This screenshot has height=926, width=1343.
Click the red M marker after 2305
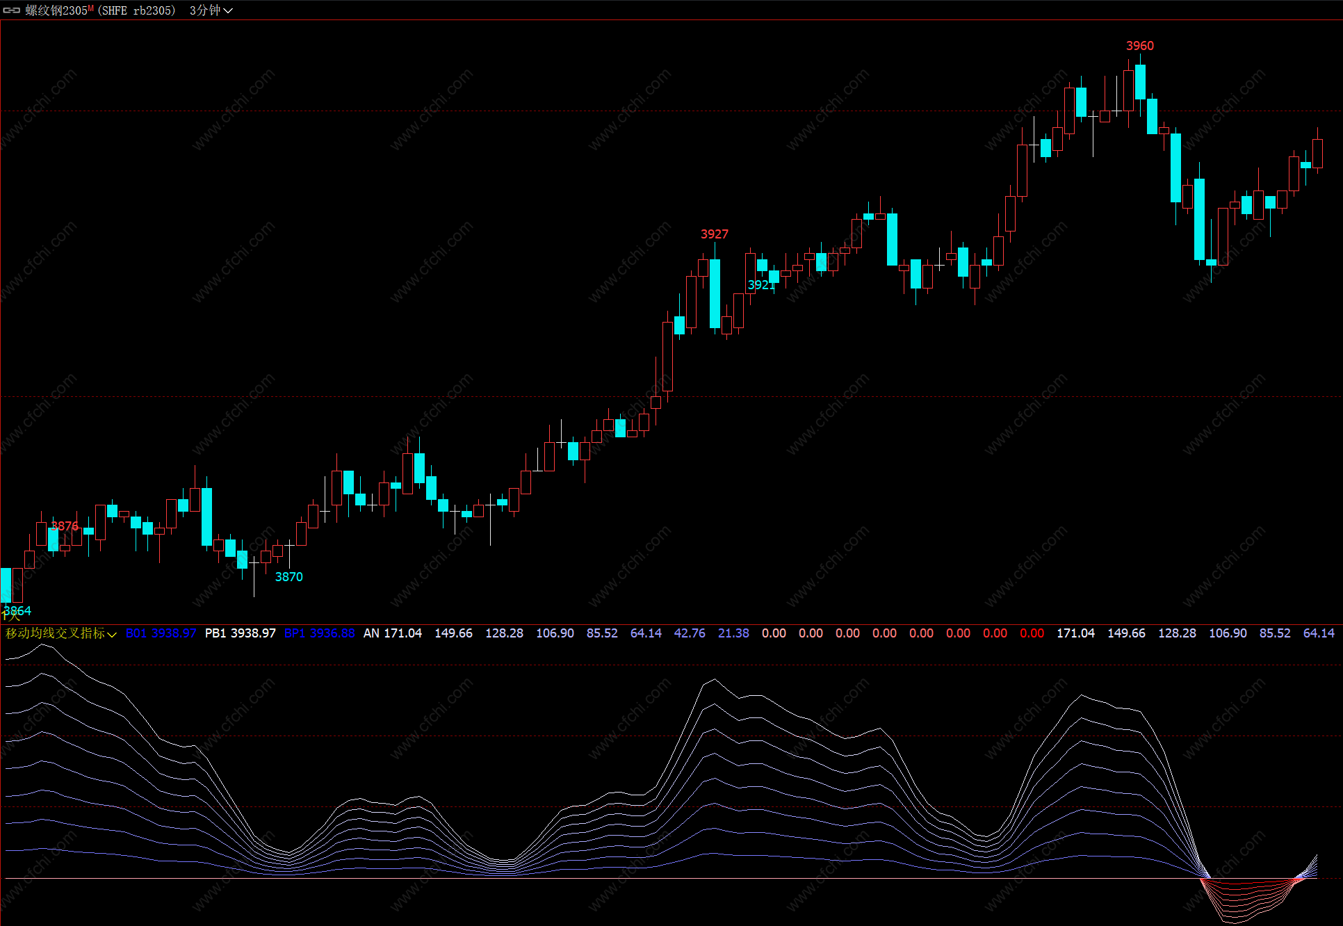click(91, 8)
